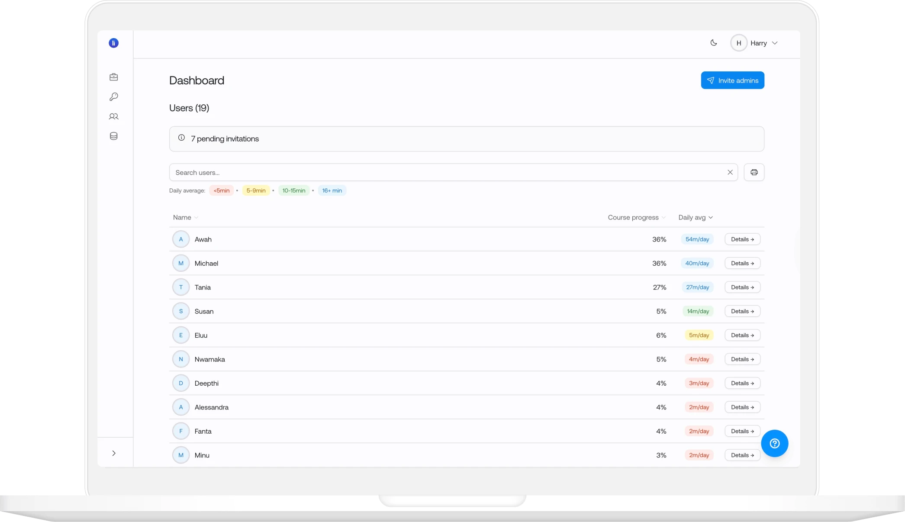This screenshot has height=522, width=905.
Task: Toggle the <5min daily average filter
Action: tap(221, 190)
